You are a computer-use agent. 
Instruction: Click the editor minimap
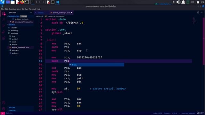(x=196, y=20)
